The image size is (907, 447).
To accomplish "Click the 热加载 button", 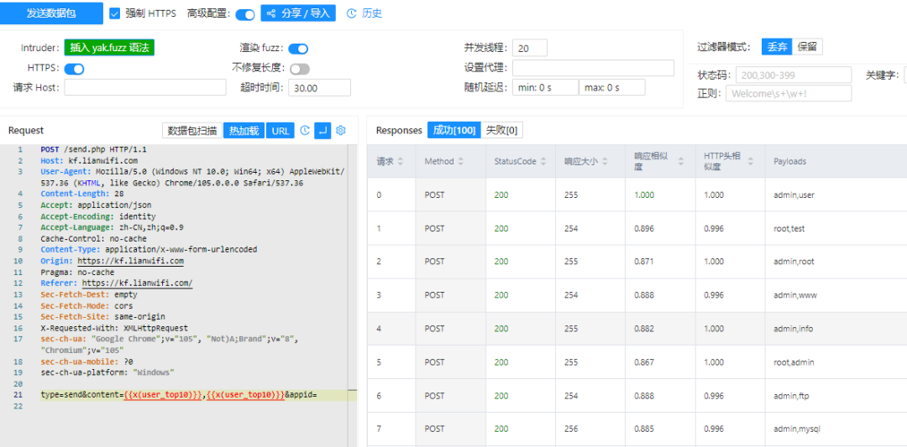I will (244, 131).
